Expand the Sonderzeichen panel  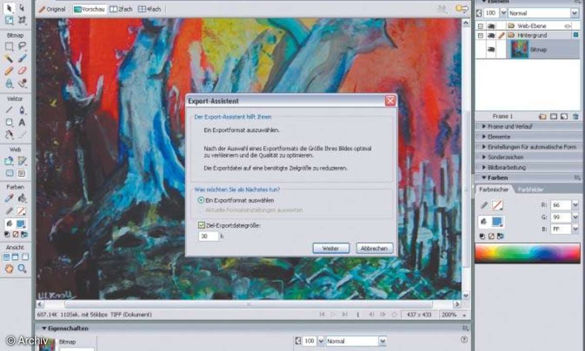pos(484,157)
